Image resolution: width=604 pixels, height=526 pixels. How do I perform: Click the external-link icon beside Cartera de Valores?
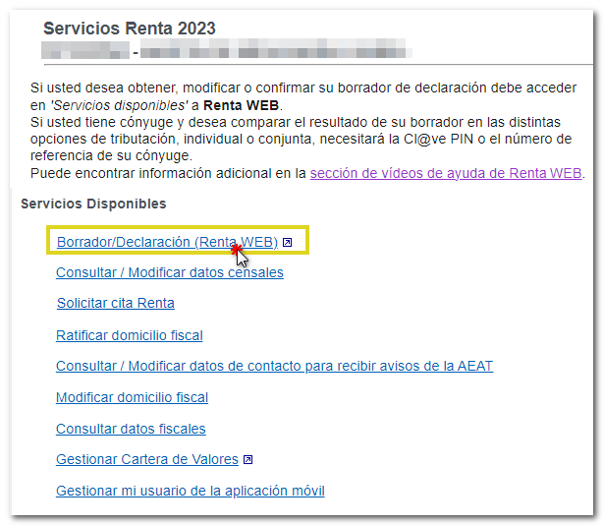pos(248,459)
